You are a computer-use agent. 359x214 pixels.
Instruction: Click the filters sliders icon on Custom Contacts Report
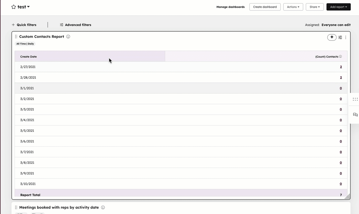coord(340,37)
